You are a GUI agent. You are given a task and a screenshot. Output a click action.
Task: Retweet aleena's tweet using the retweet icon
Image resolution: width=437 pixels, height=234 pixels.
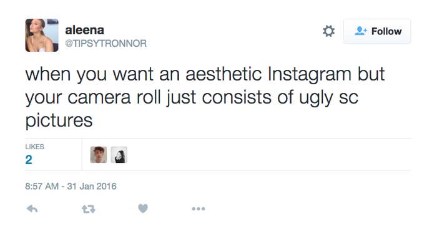(x=89, y=209)
